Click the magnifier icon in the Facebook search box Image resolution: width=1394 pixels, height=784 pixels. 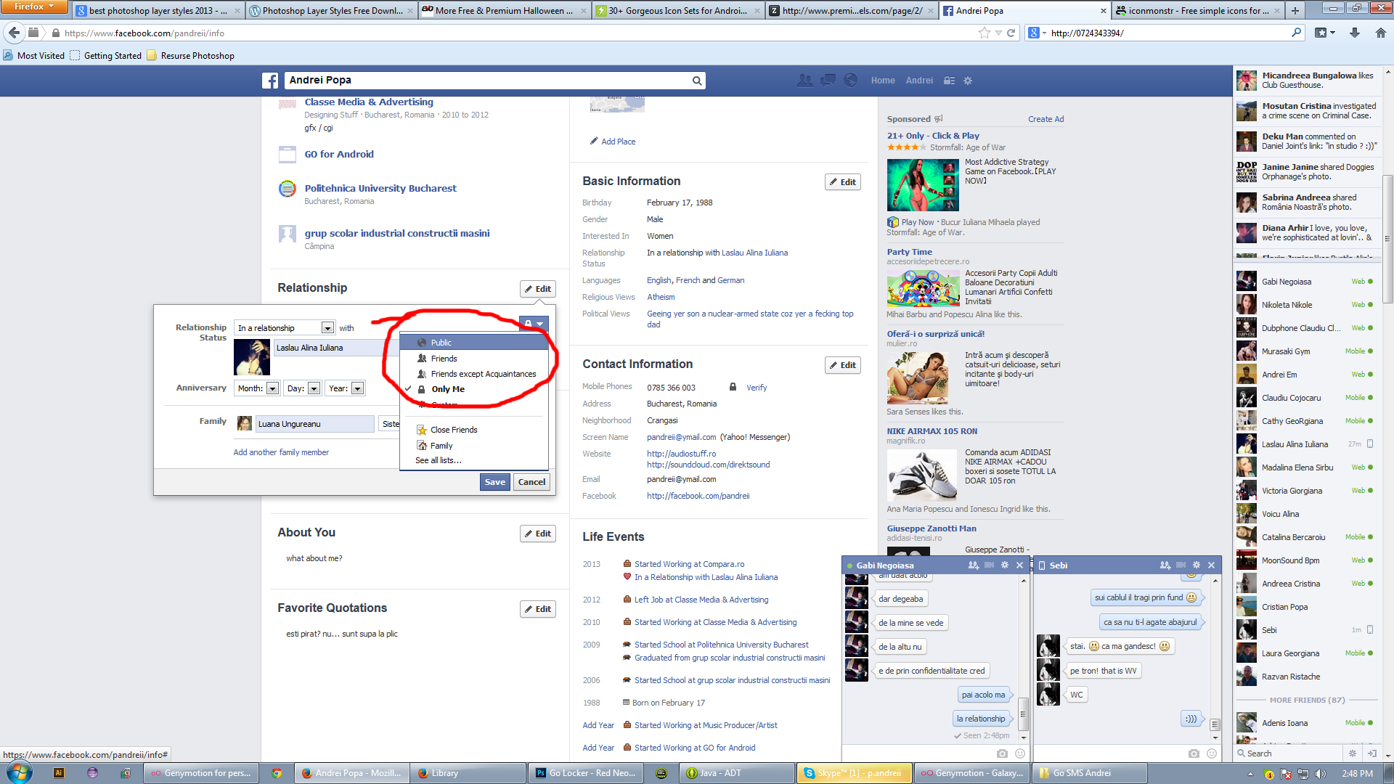(697, 81)
